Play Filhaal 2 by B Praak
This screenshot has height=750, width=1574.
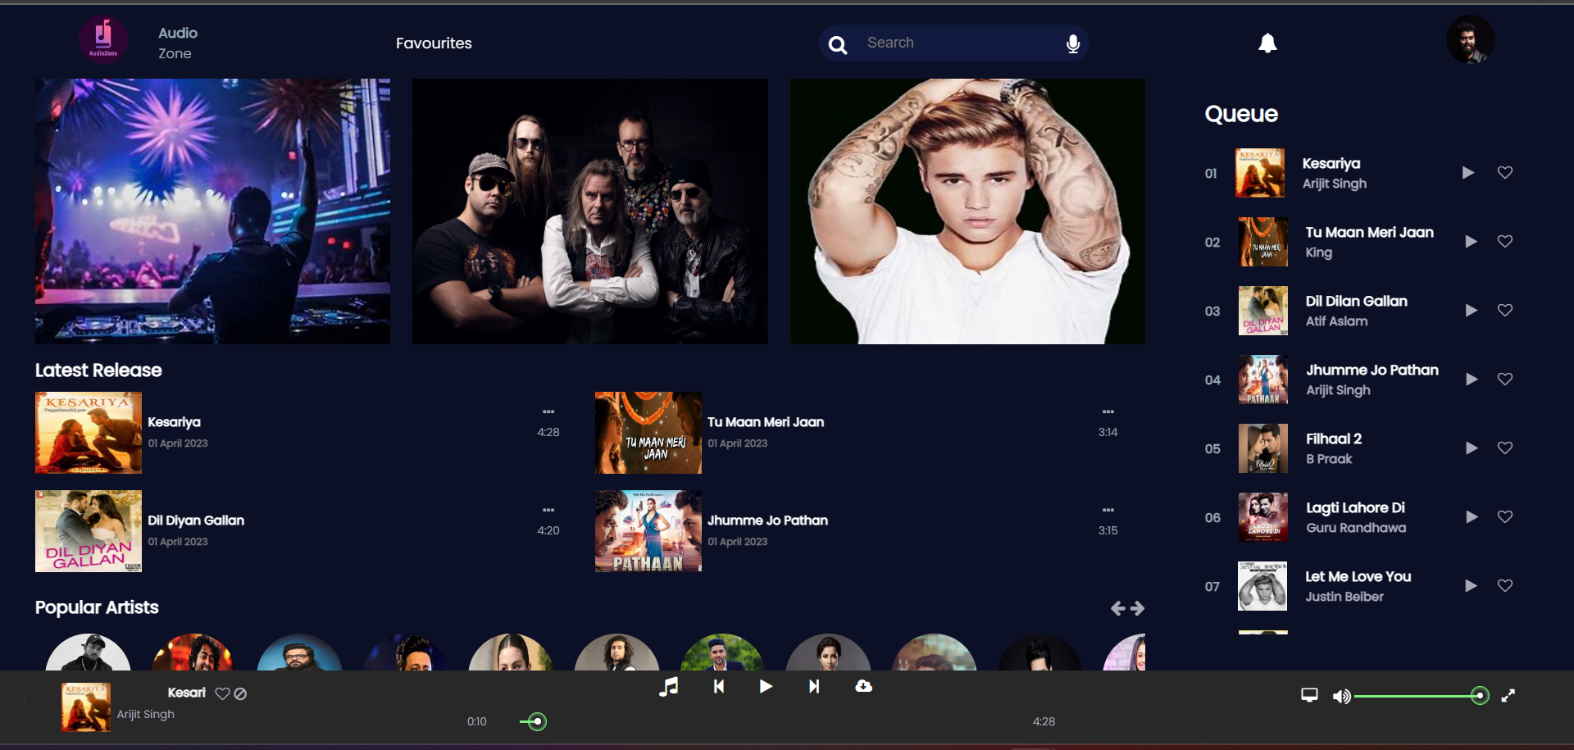click(x=1471, y=448)
